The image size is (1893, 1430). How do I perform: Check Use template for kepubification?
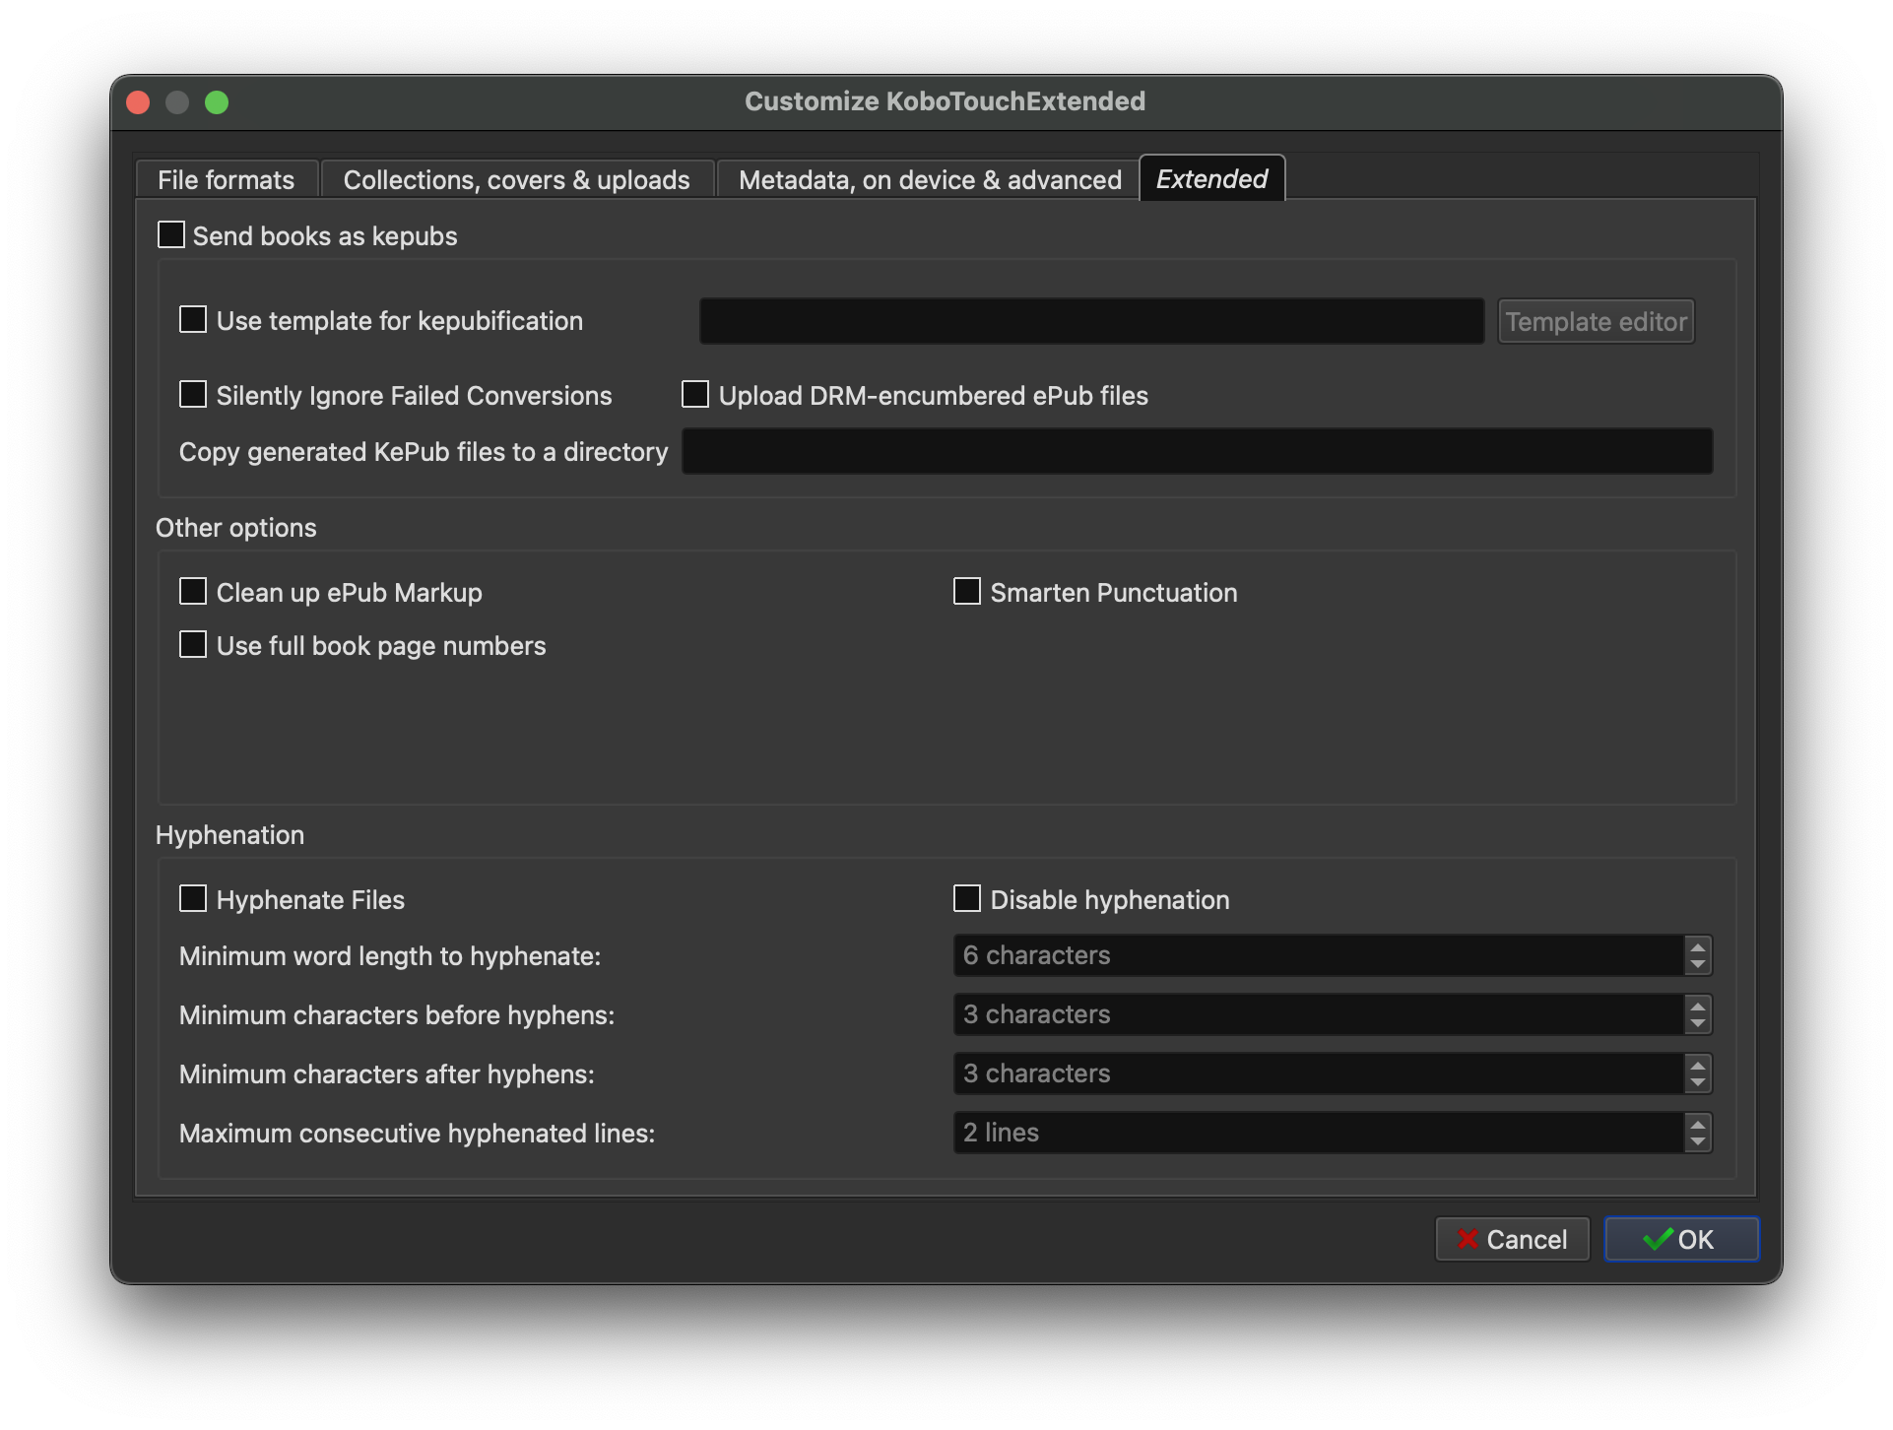(193, 320)
